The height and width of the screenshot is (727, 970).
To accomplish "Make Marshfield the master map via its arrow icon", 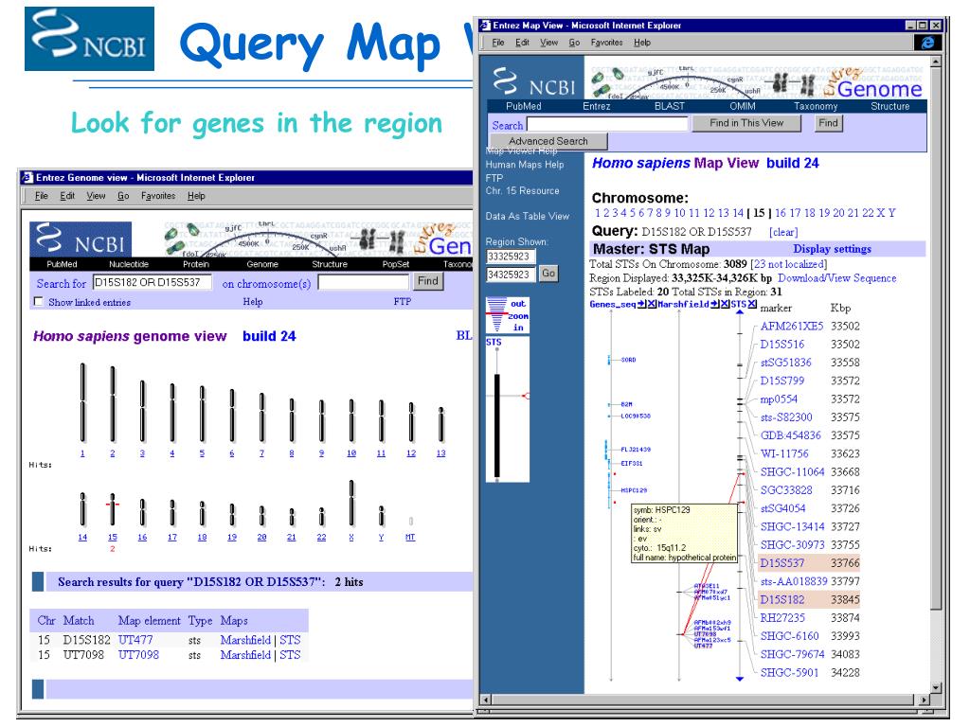I will point(714,304).
